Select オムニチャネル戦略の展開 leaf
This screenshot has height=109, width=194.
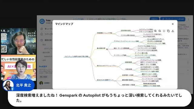[x=150, y=81]
